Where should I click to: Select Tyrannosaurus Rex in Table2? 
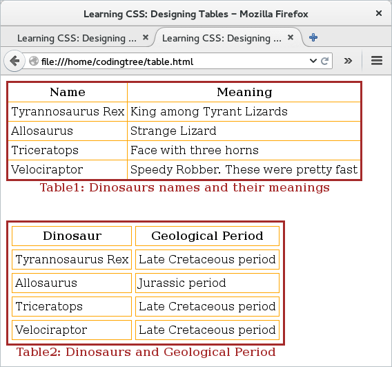72,260
